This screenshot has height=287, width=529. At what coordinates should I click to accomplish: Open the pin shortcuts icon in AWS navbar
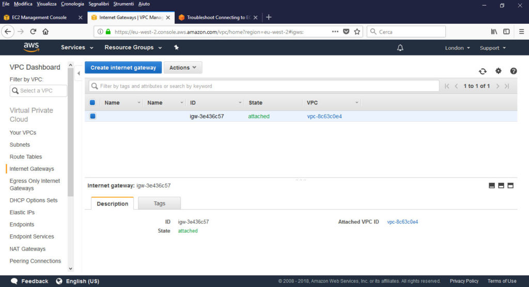coord(177,47)
